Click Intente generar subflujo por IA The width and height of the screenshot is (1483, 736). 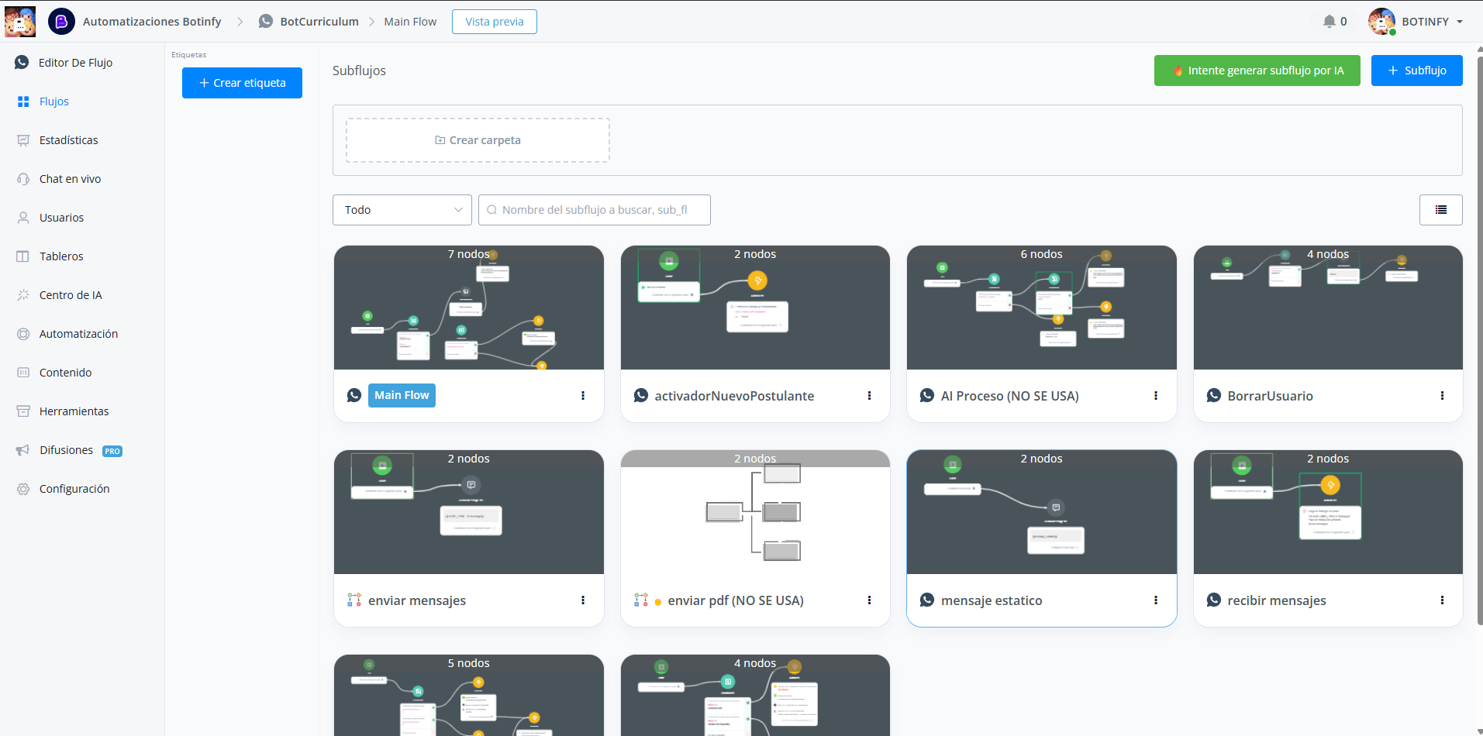[x=1257, y=71]
